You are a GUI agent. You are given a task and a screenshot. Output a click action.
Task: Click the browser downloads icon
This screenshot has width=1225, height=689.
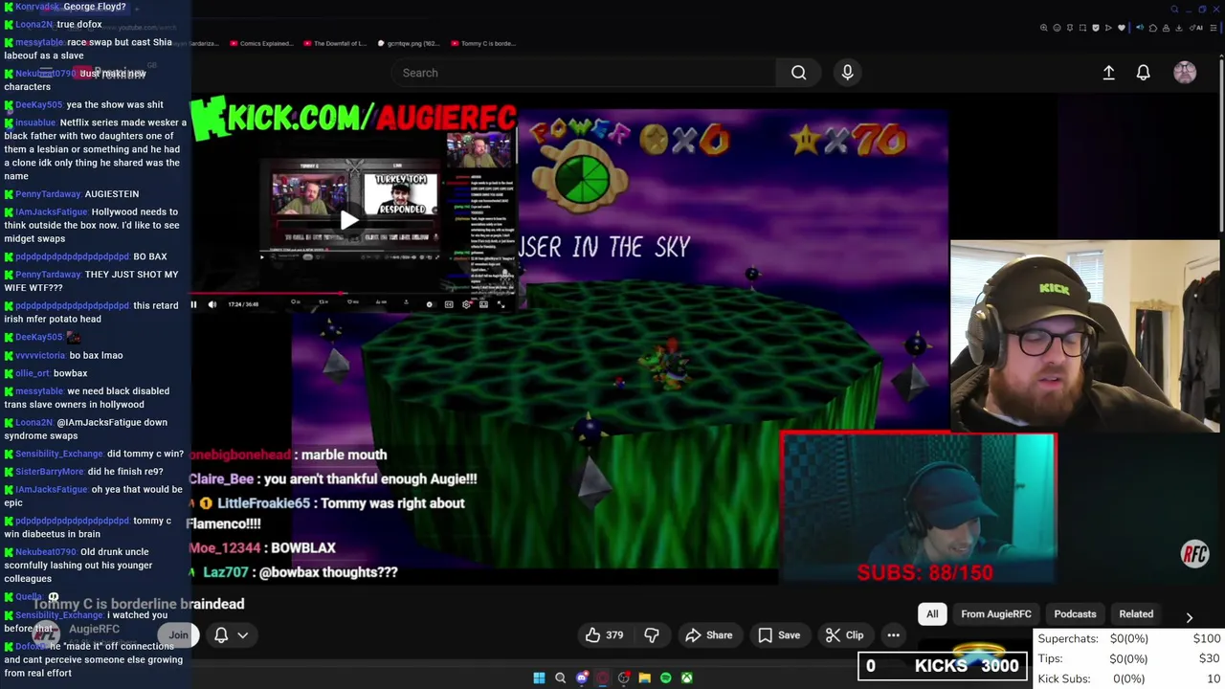pos(1178,28)
